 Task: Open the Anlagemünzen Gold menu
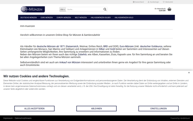[x=124, y=17]
